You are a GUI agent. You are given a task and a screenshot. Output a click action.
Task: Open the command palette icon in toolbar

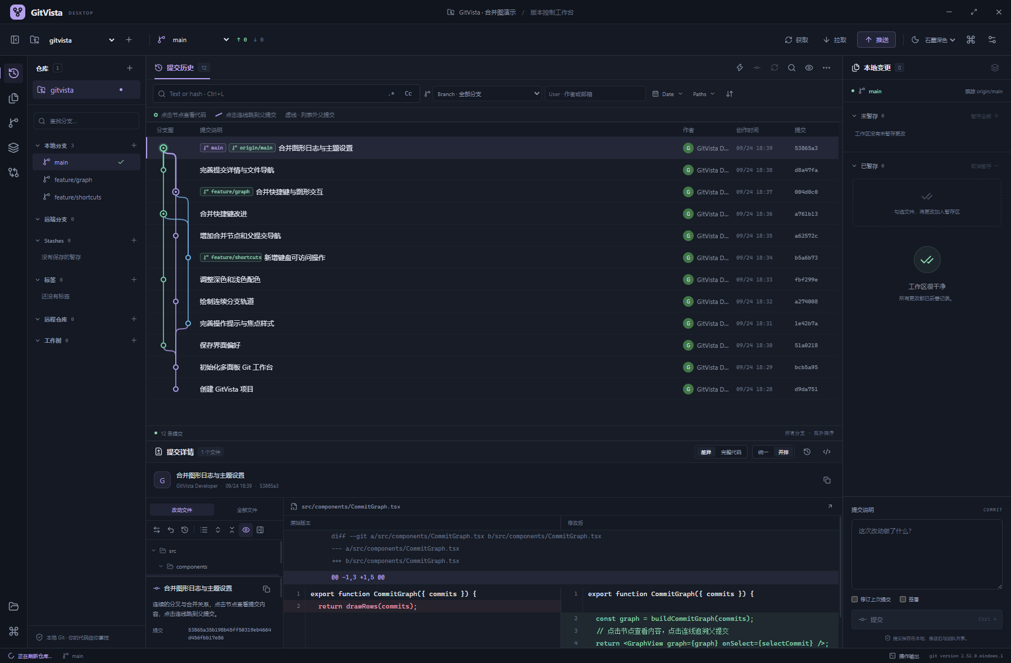(x=971, y=40)
